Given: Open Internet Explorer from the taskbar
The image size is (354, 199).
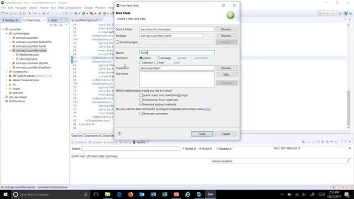Looking at the screenshot, I should 188,194.
